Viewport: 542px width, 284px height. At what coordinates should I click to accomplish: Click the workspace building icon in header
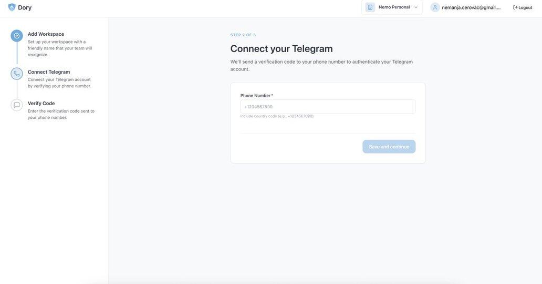pyautogui.click(x=370, y=7)
